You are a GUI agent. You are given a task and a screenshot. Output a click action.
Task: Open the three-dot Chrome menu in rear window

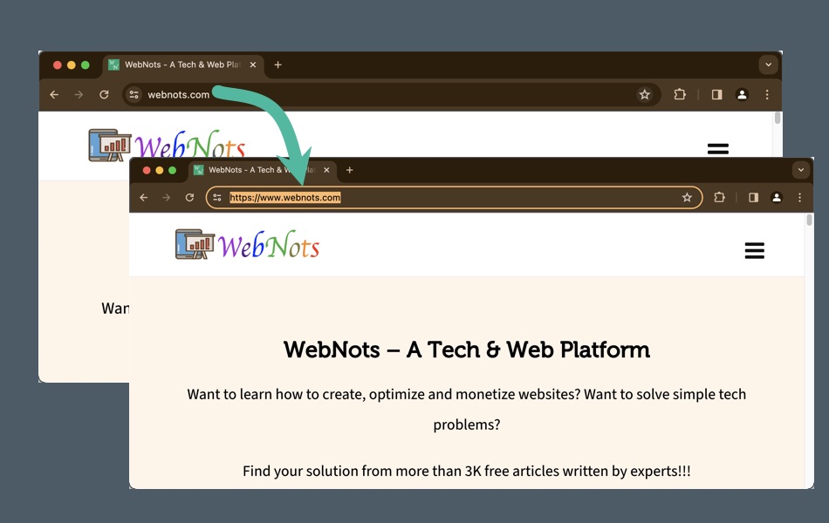pyautogui.click(x=767, y=94)
